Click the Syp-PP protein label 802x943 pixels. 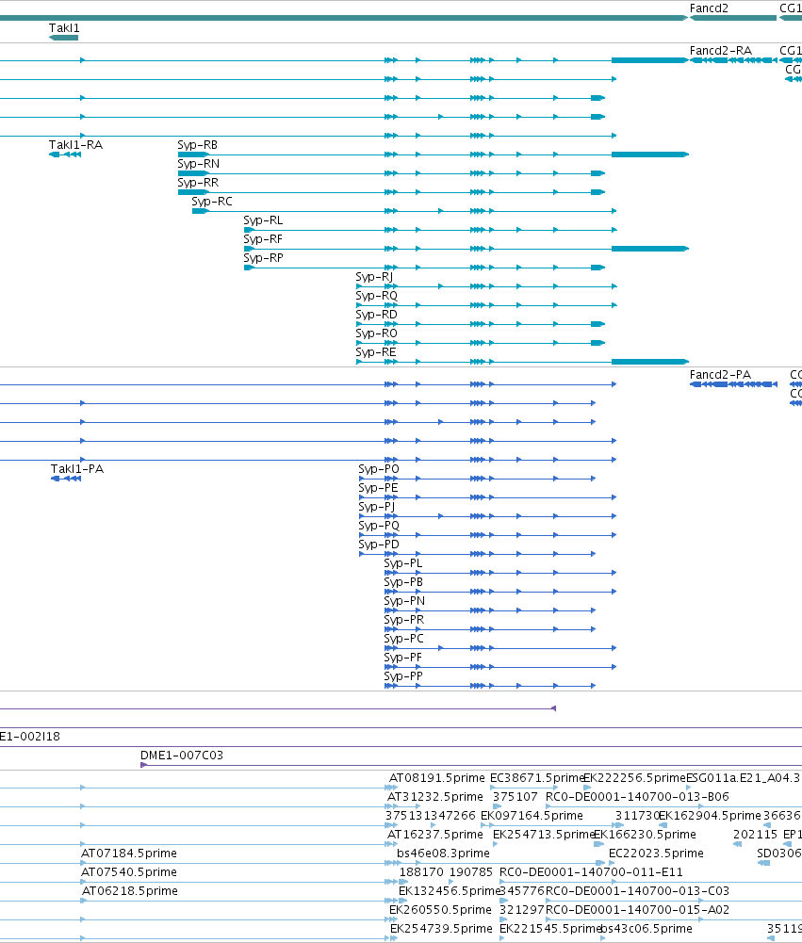click(403, 676)
